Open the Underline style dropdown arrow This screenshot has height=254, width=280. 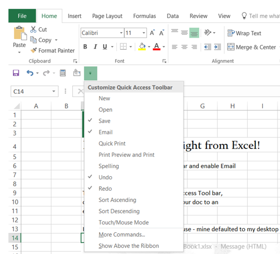click(x=112, y=47)
